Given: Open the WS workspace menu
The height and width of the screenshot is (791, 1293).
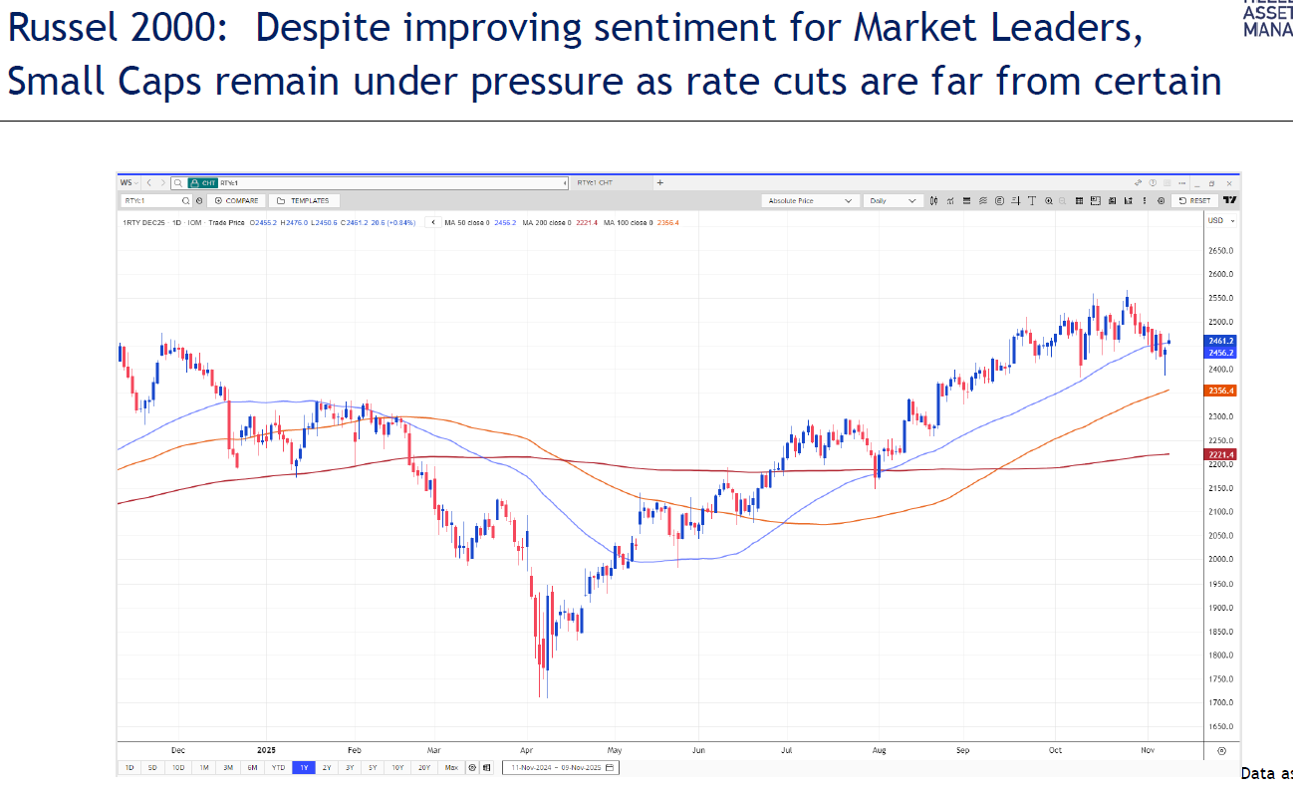Looking at the screenshot, I should [x=128, y=183].
